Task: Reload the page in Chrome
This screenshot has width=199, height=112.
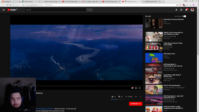Action: pyautogui.click(x=7, y=5)
